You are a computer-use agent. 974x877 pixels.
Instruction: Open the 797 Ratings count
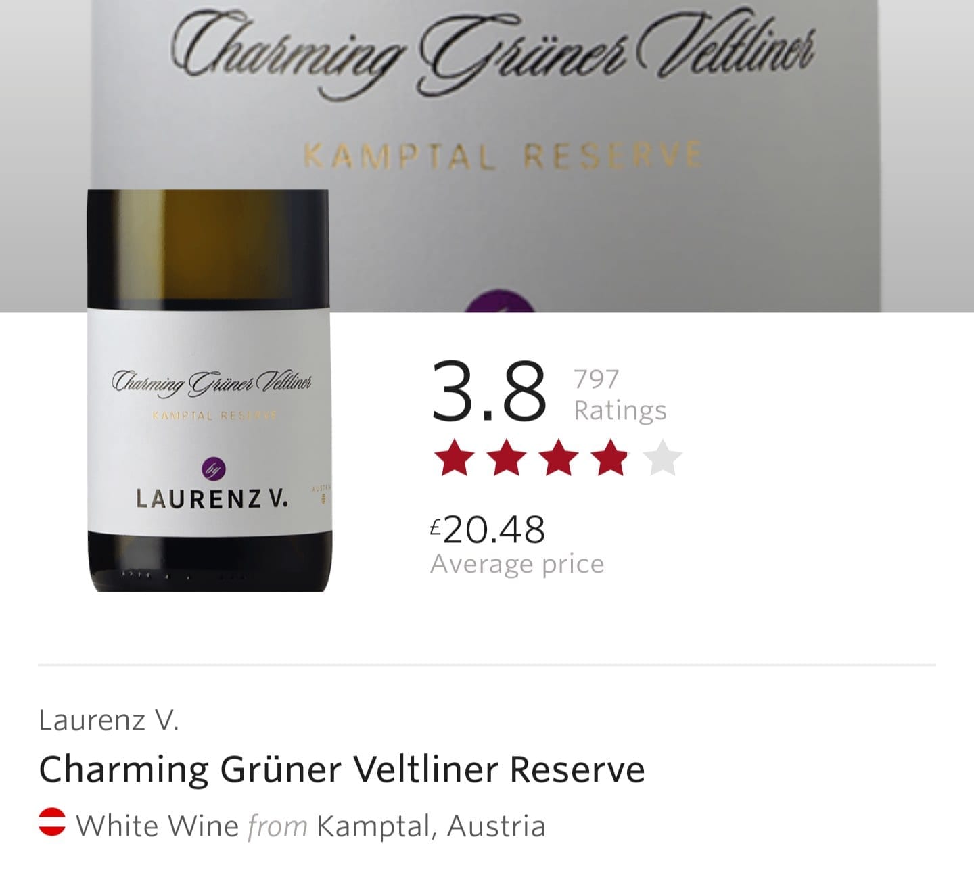coord(620,395)
